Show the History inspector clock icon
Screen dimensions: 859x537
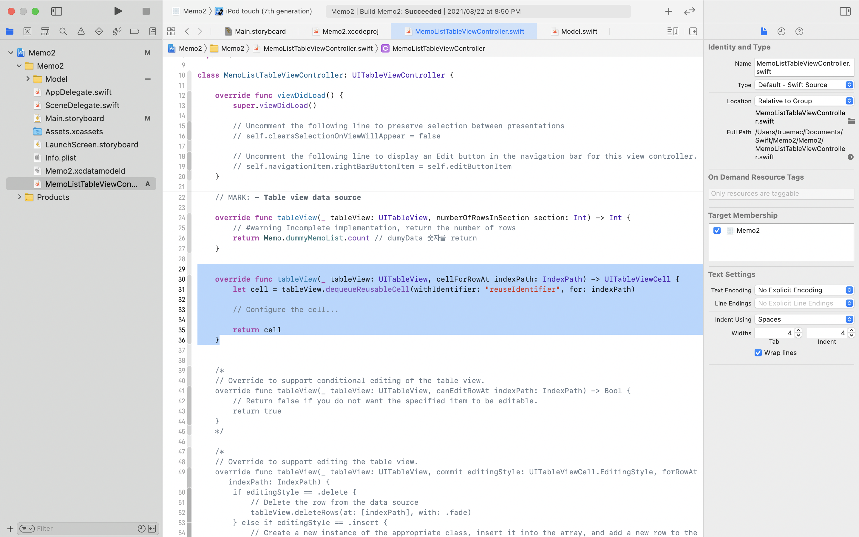pyautogui.click(x=781, y=31)
